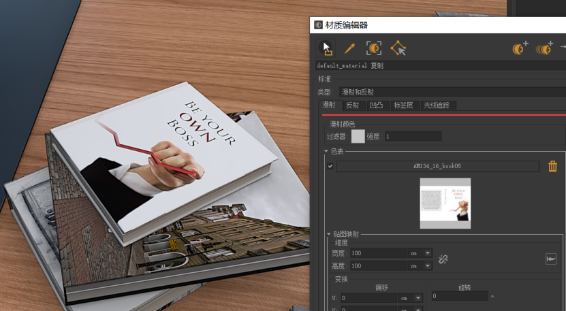Screen dimensions: 566x311
Task: Open the height unit cm dropdown
Action: point(428,266)
